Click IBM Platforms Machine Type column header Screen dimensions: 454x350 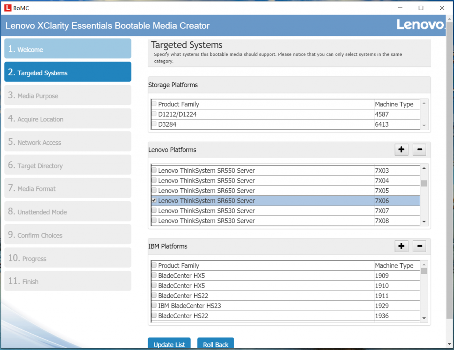pos(397,265)
